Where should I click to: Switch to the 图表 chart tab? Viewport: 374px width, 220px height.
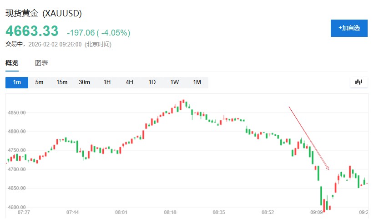tap(41, 63)
